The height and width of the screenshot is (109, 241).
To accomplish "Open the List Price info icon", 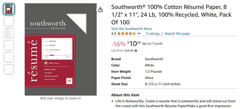I will [136, 51].
